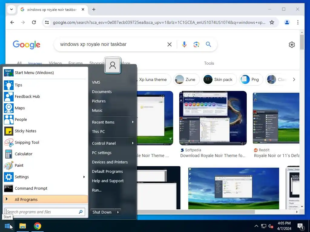Screen dimensions: 310x232
Task: Open the People app icon
Action: (x=9, y=119)
